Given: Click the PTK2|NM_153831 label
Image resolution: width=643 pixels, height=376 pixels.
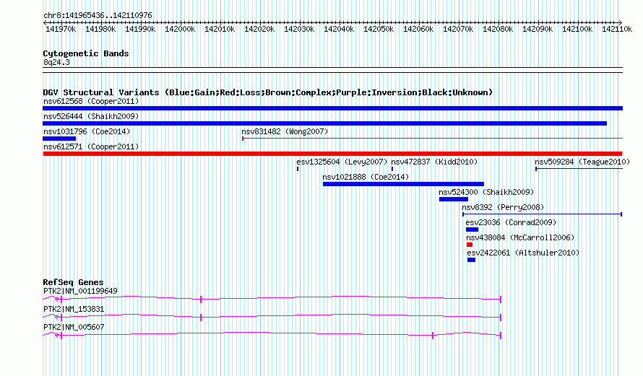Looking at the screenshot, I should [74, 309].
